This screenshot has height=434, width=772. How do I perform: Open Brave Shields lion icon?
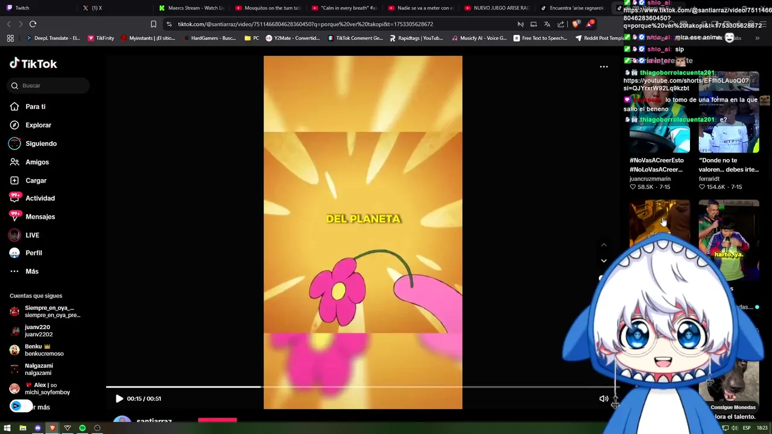tap(575, 24)
